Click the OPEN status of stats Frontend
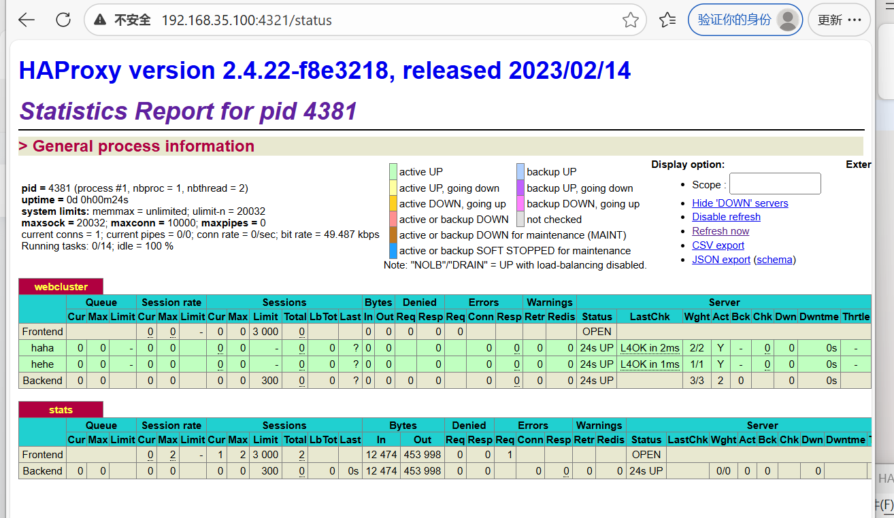Screen dimensions: 894x518 [646, 455]
